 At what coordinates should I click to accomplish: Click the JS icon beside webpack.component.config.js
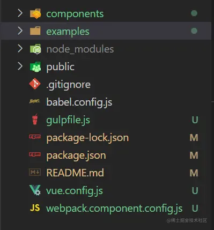coord(35,208)
